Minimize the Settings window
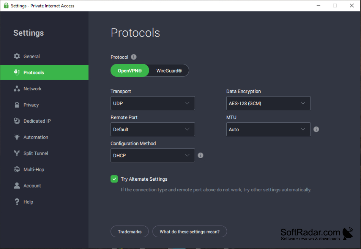 [318, 6]
